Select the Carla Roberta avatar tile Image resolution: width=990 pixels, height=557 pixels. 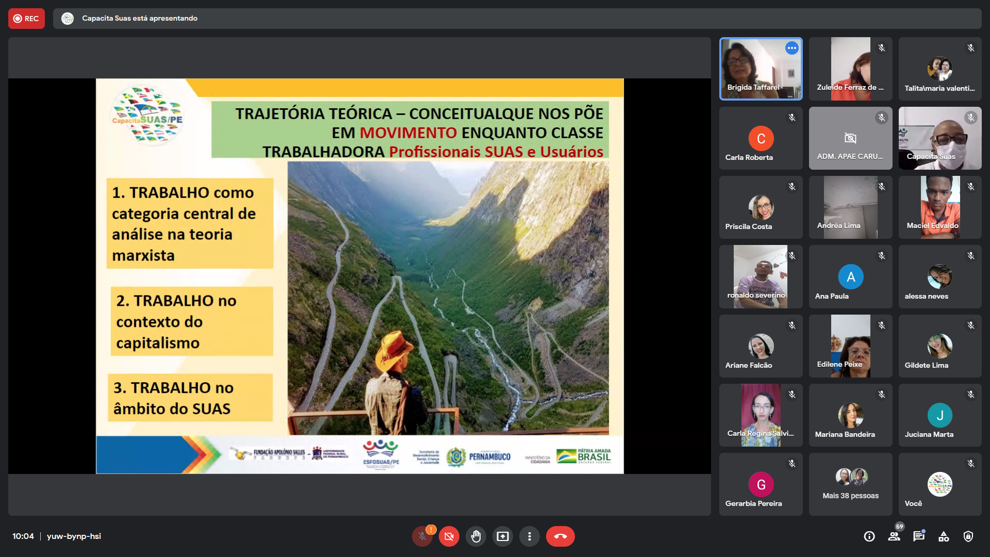coord(761,138)
